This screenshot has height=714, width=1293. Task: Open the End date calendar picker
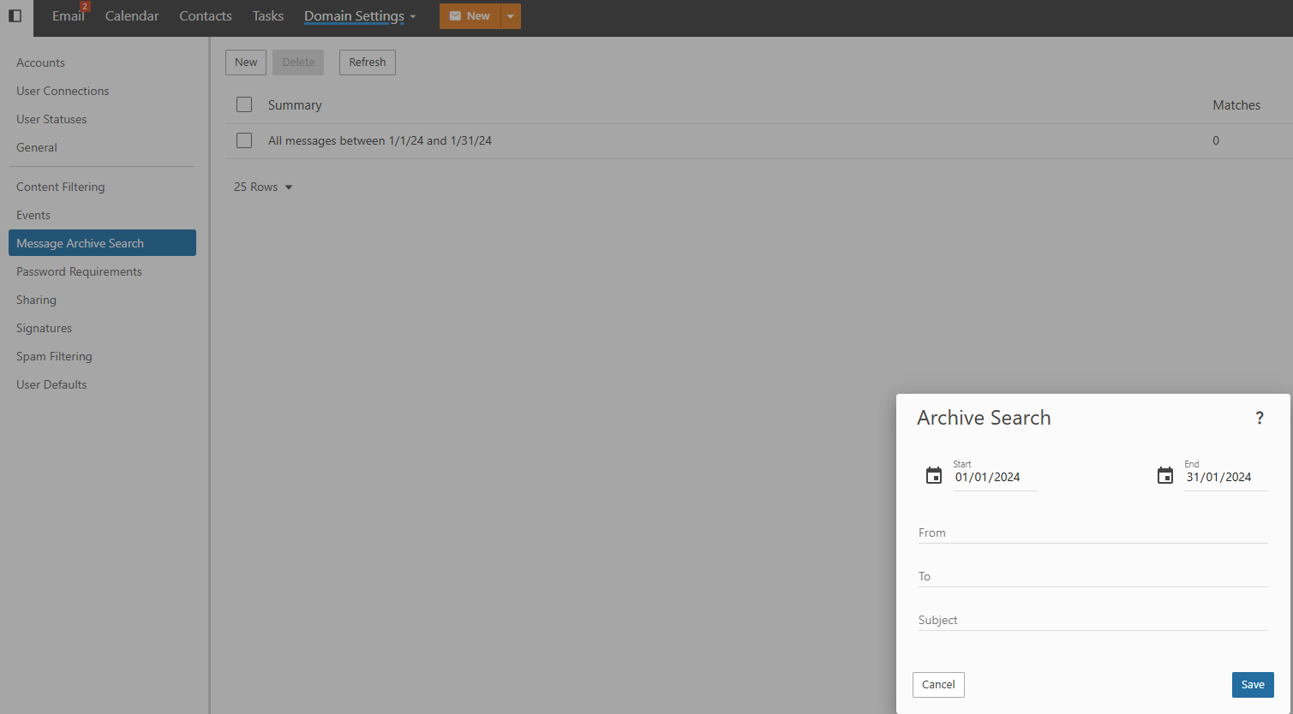tap(1164, 476)
